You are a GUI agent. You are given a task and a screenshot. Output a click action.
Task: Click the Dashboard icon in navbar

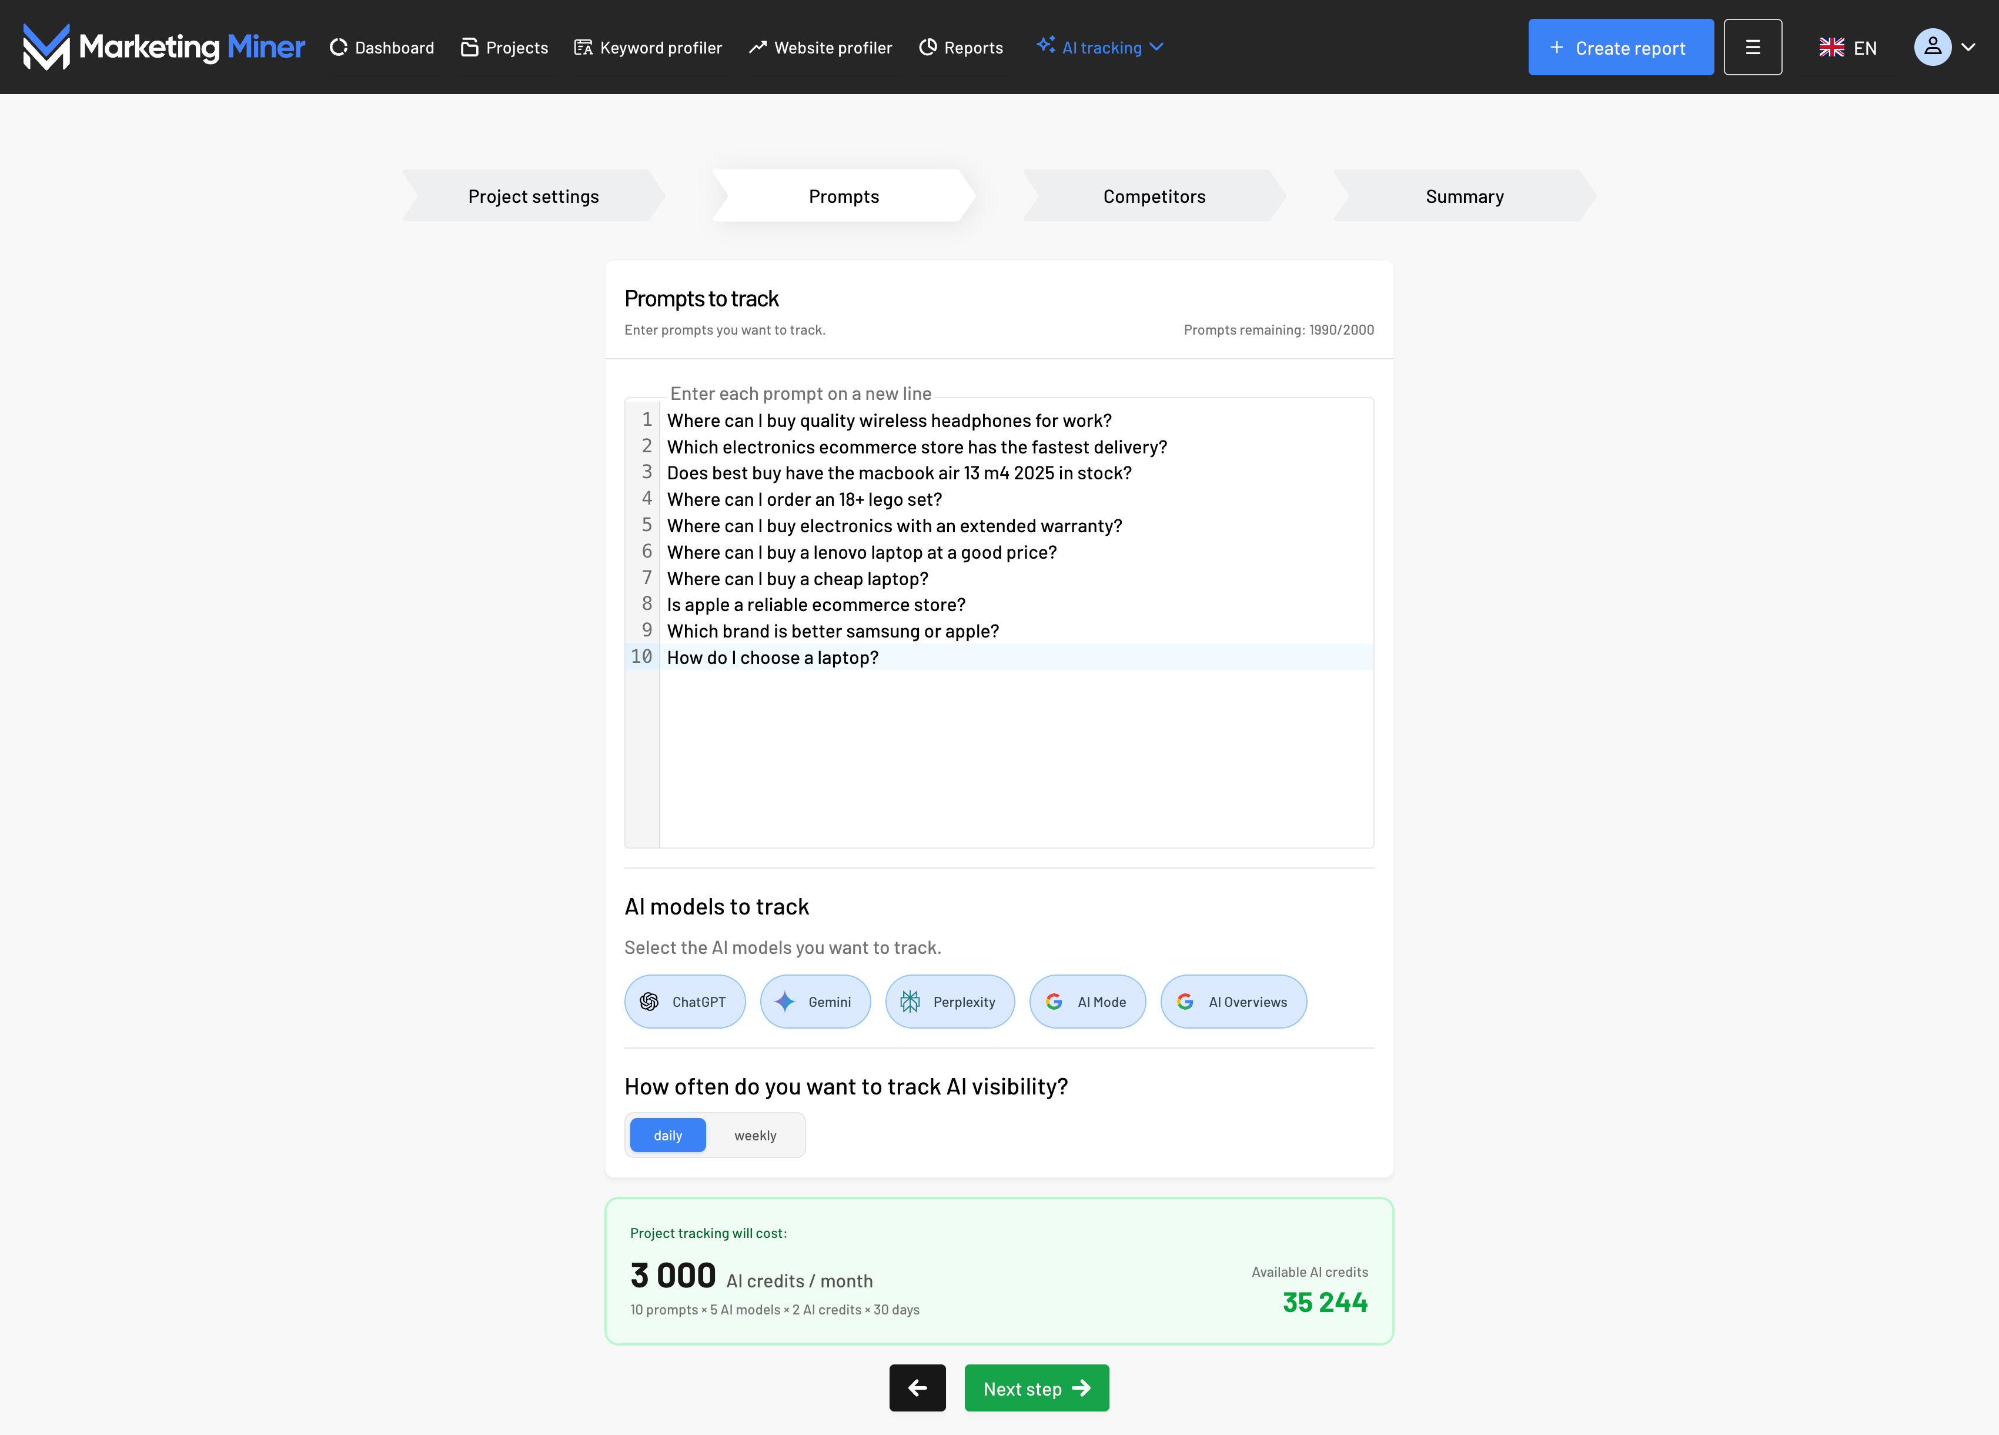click(339, 48)
